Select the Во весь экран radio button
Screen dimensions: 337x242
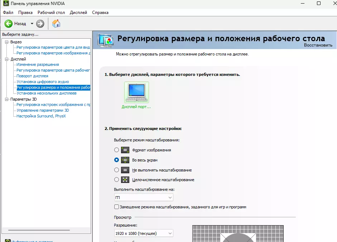point(116,160)
